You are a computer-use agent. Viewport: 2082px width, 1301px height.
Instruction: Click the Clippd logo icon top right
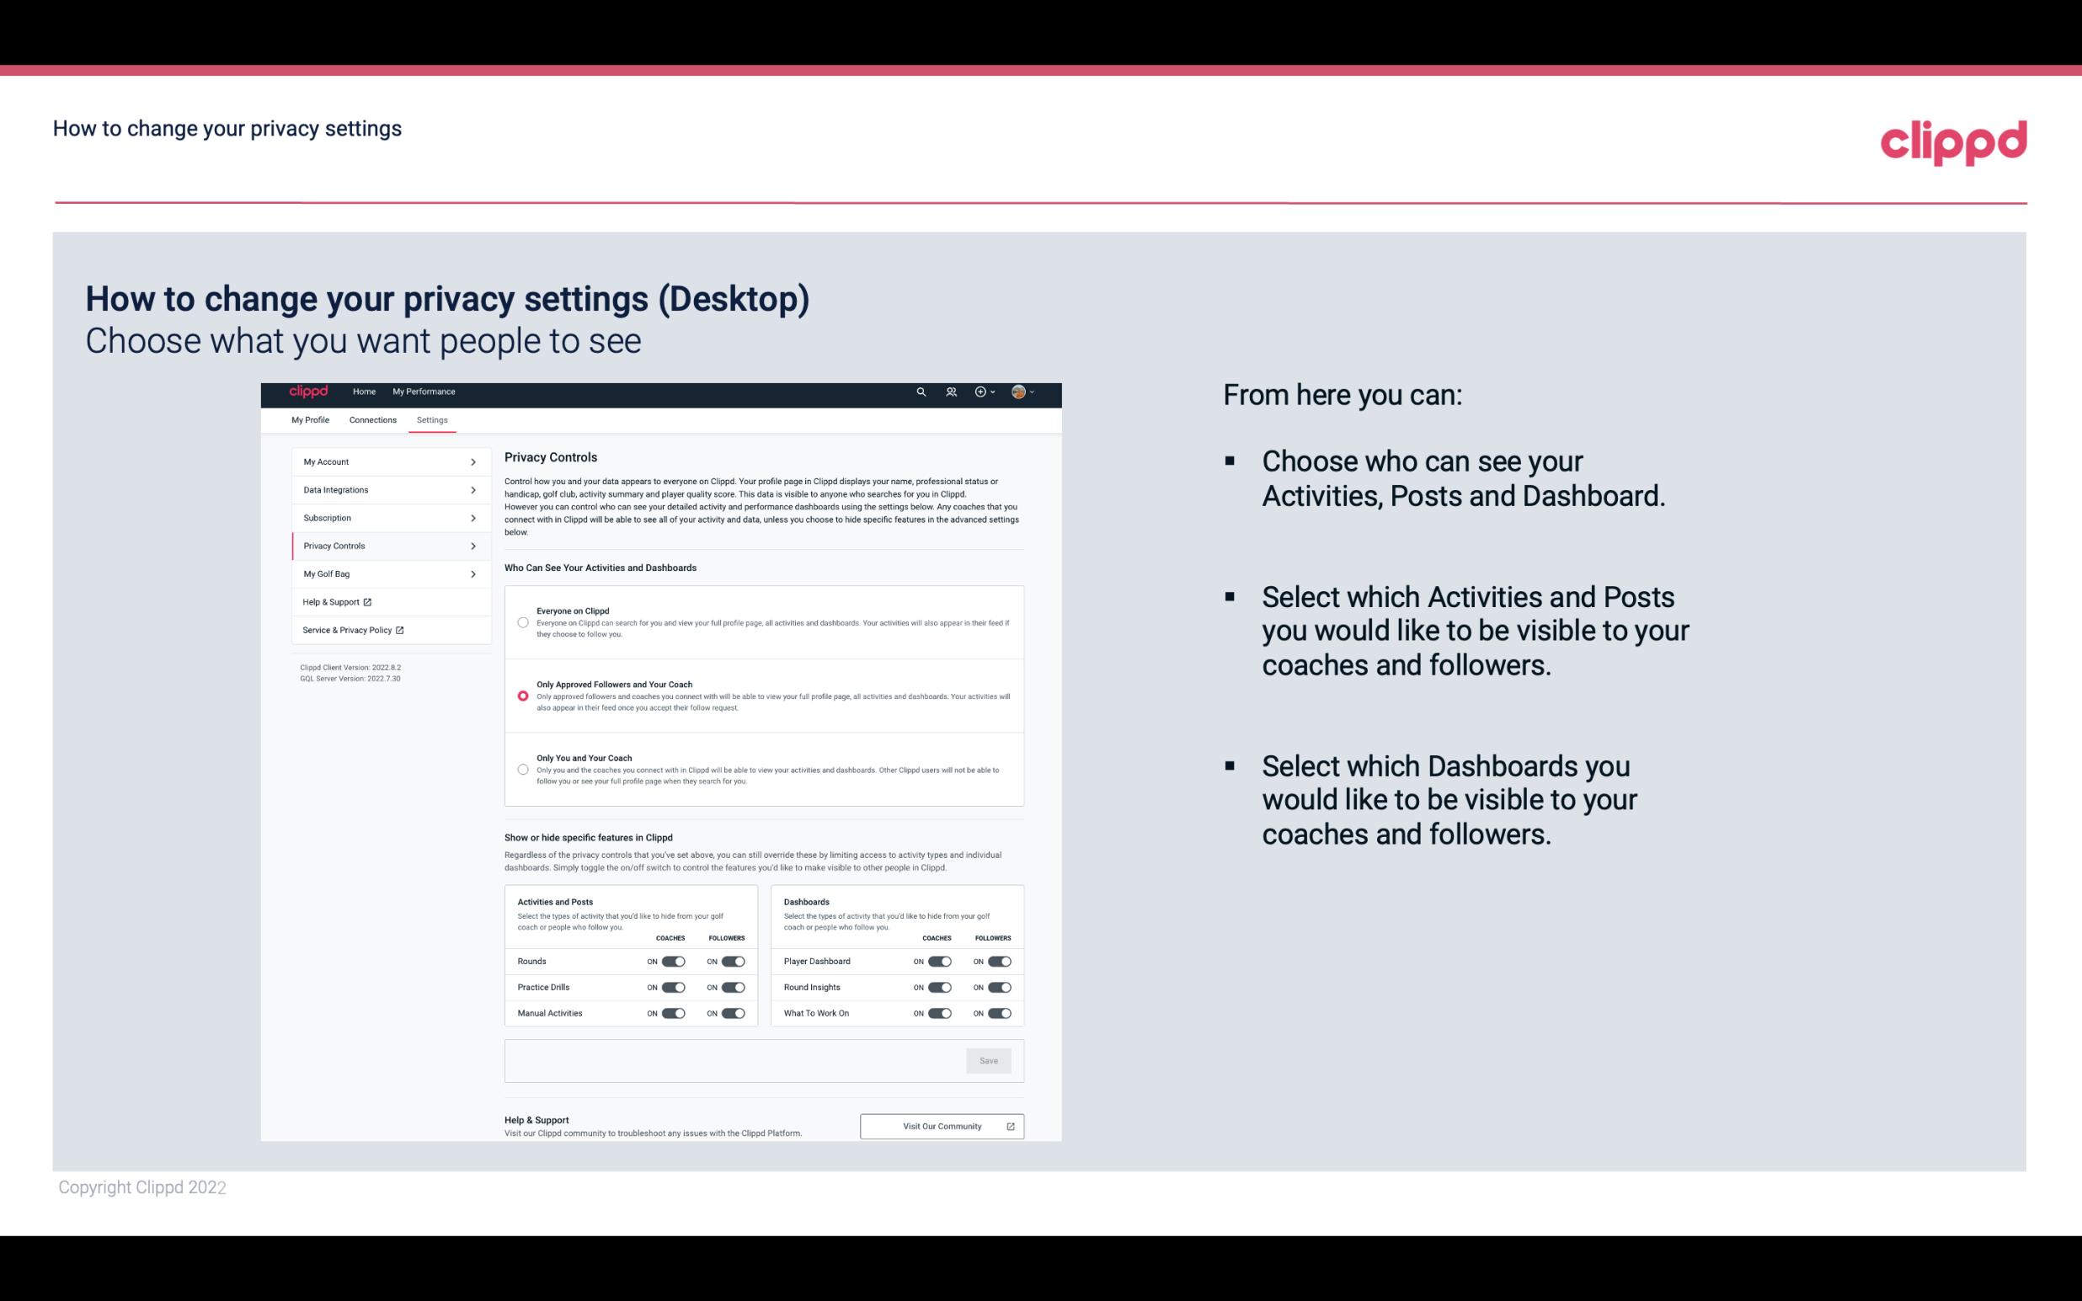1953,142
